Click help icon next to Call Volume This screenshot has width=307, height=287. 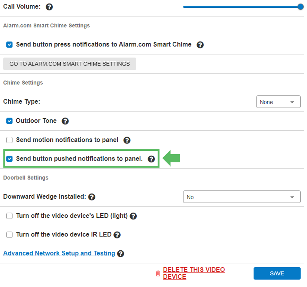coord(49,7)
